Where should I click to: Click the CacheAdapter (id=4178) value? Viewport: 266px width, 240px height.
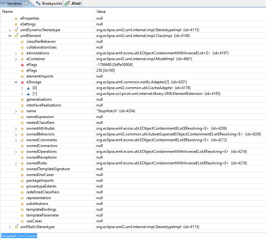coord(143,88)
